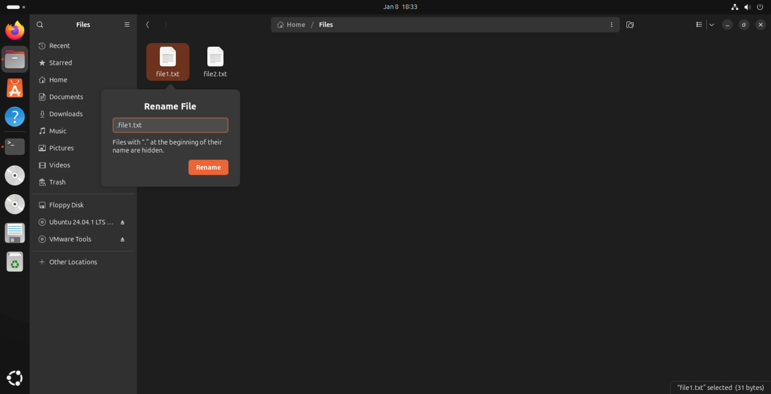This screenshot has height=394, width=771.
Task: Select the file2.txt document
Action: point(215,61)
